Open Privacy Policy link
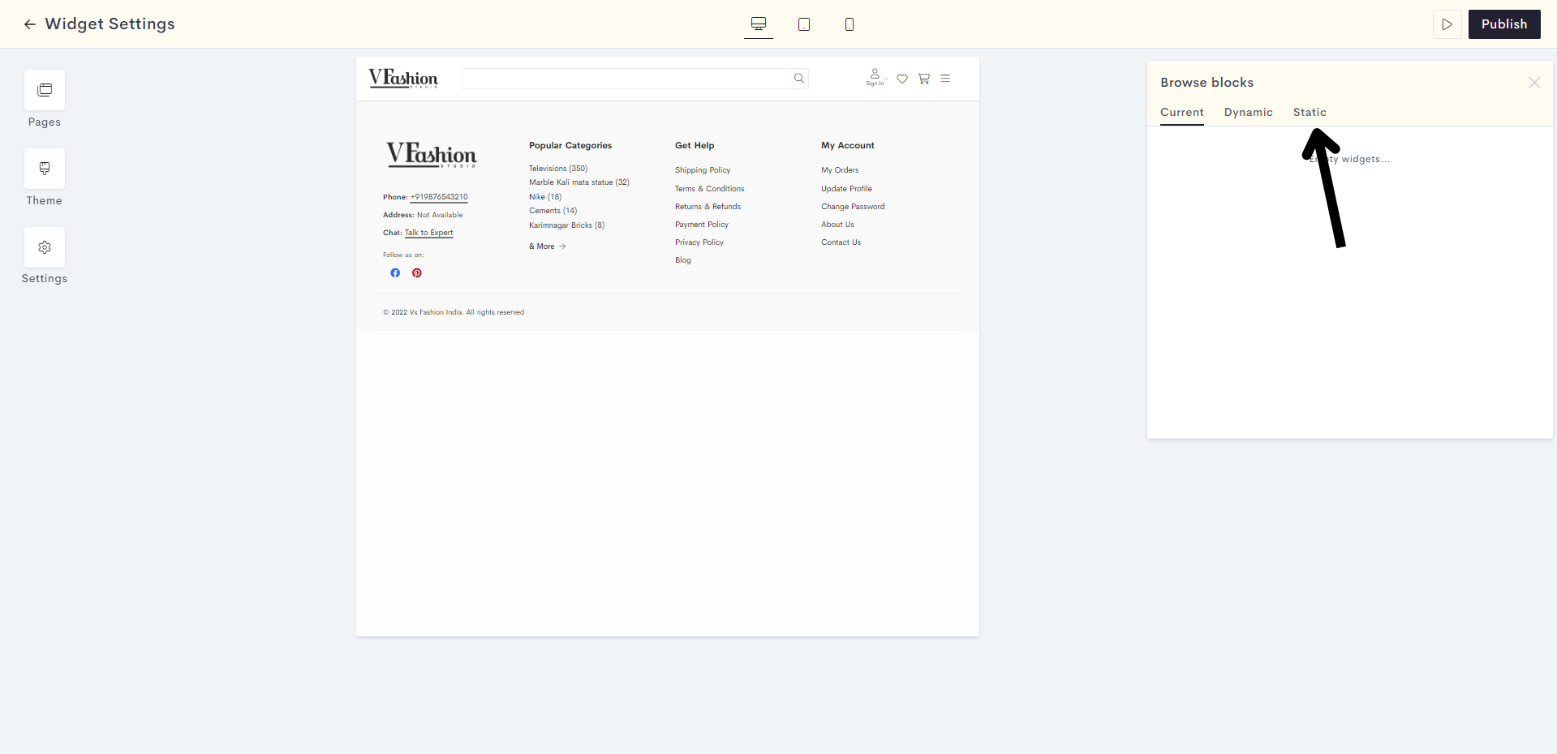The height and width of the screenshot is (754, 1557). coord(699,242)
